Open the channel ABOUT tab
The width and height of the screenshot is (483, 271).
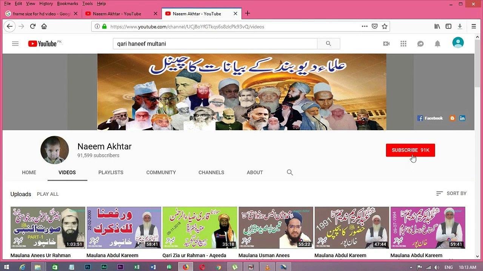(255, 172)
